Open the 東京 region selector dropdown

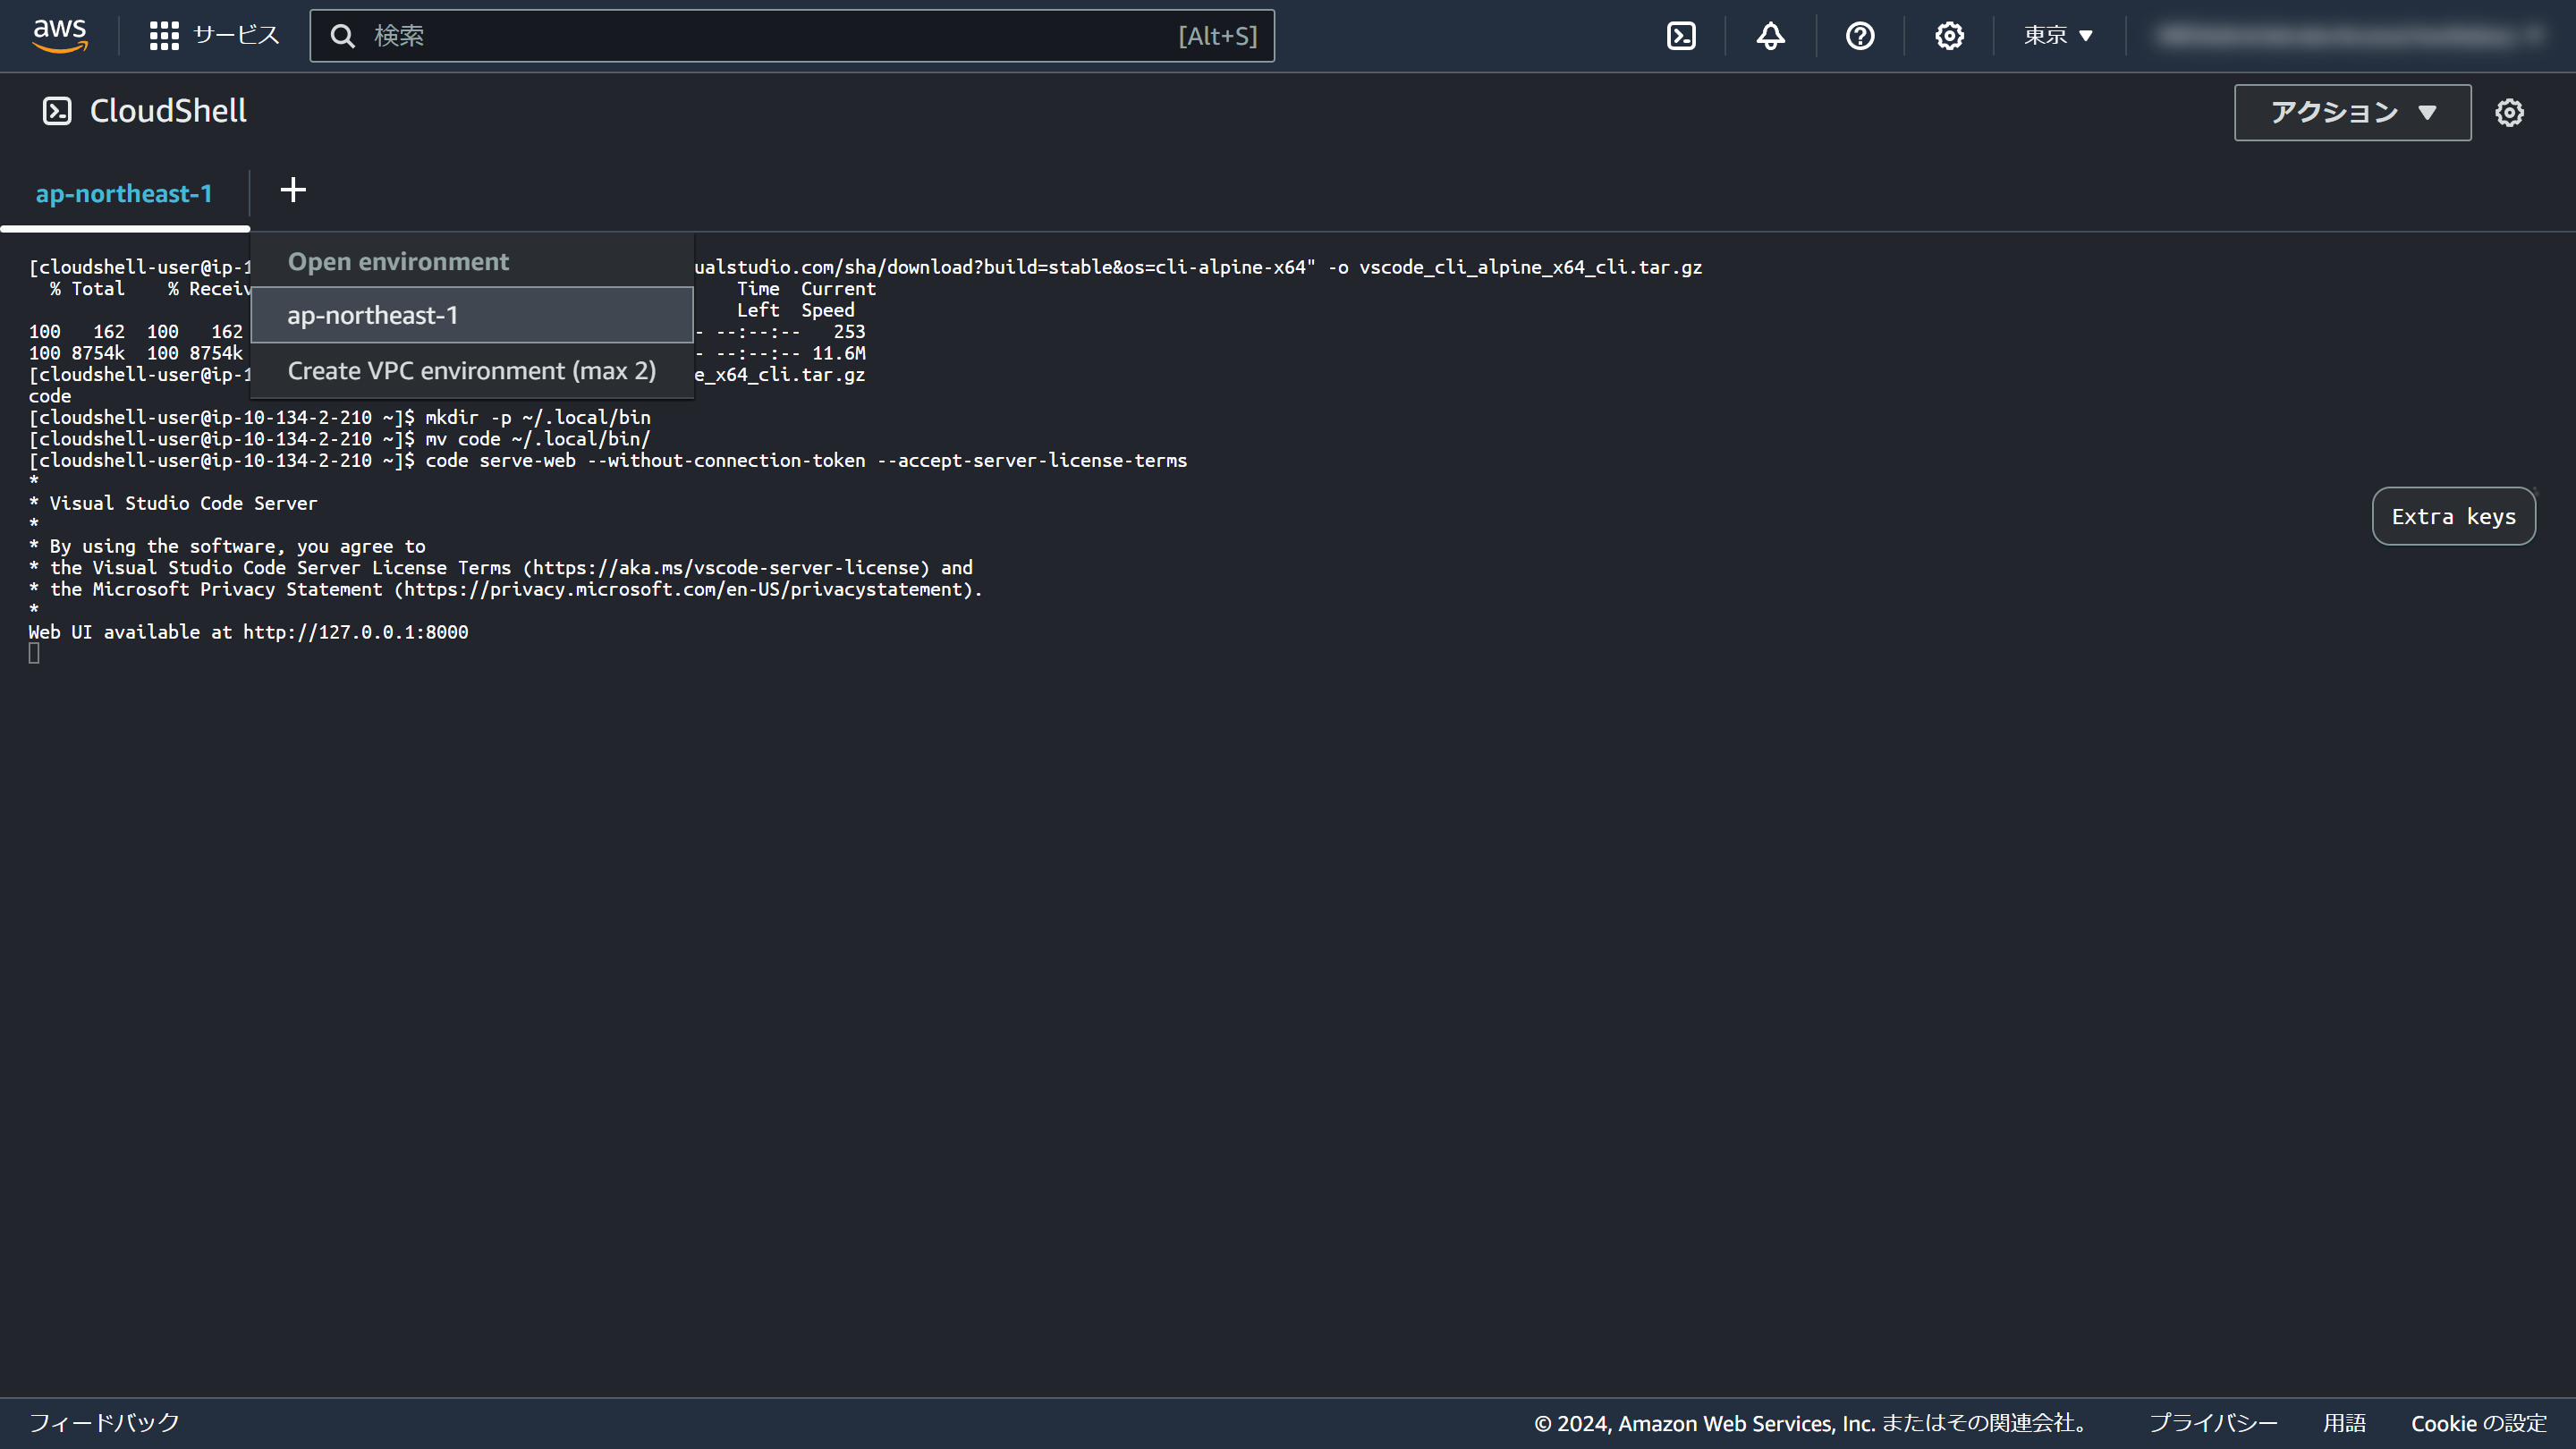click(2058, 36)
